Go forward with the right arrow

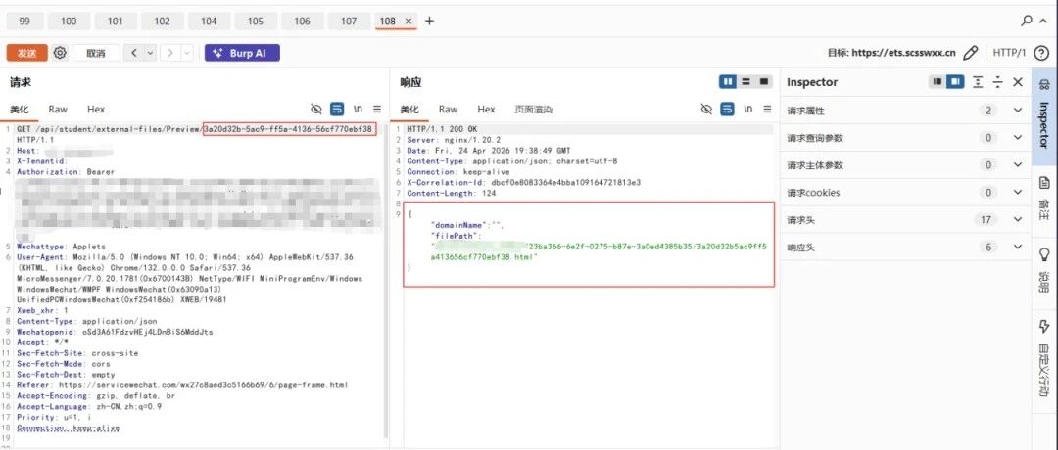tap(171, 53)
